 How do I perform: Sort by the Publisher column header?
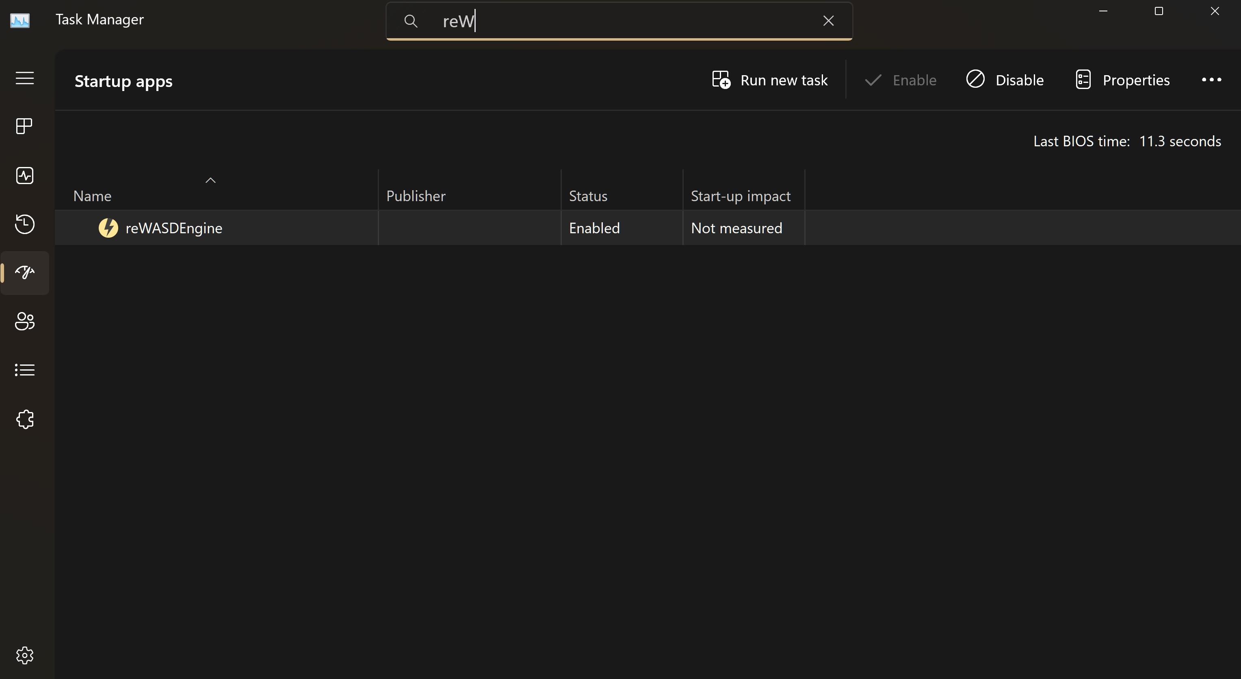416,196
